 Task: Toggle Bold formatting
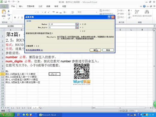(15, 17)
